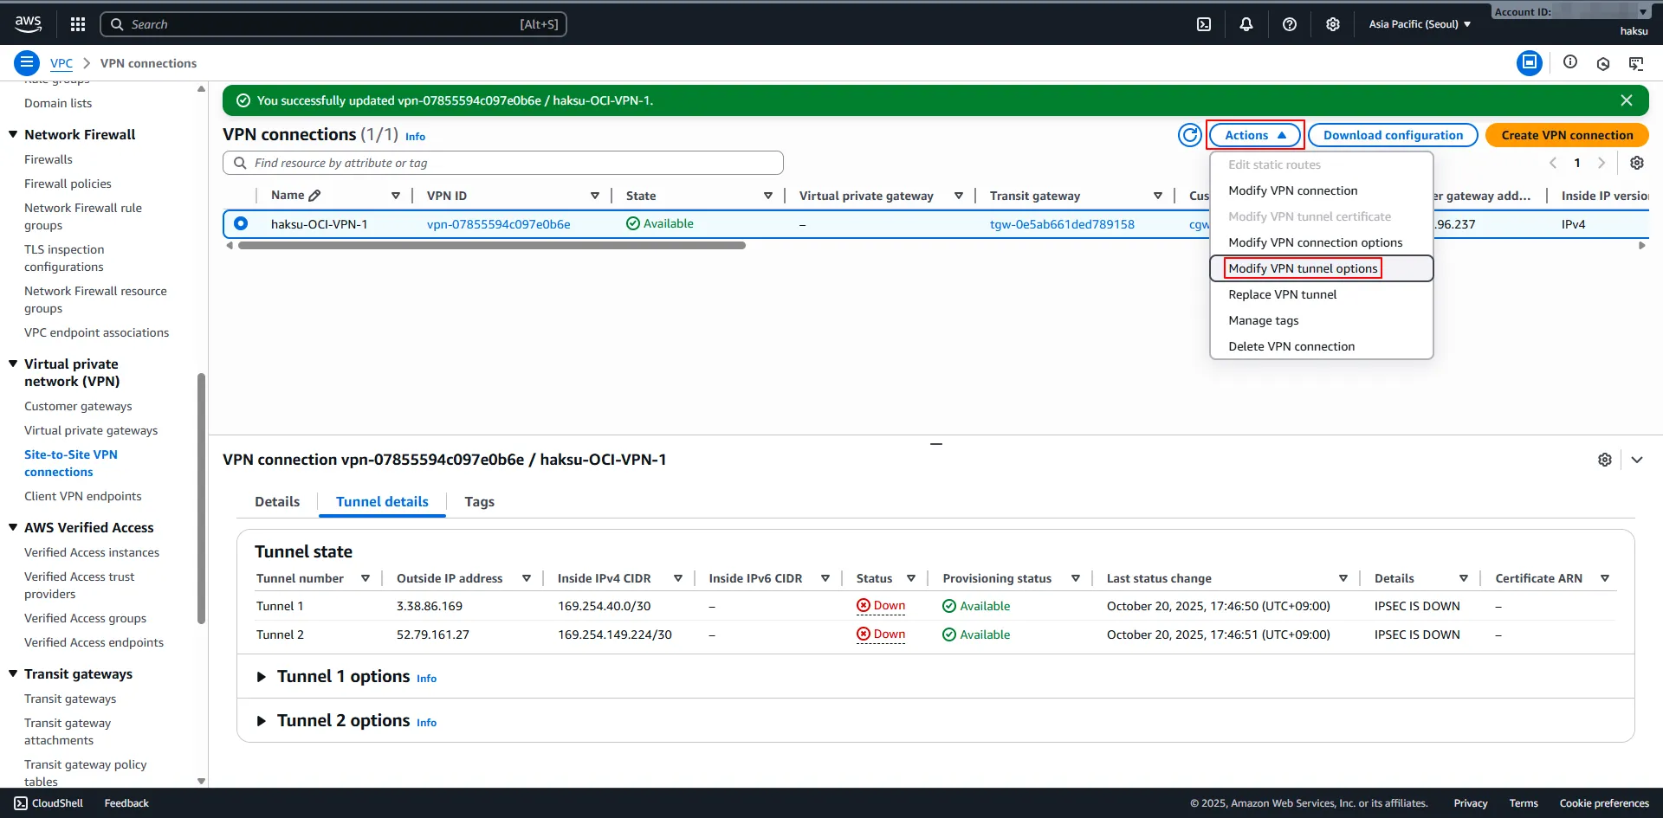This screenshot has width=1663, height=818.
Task: Launch CloudShell from the top bar icon
Action: click(x=1204, y=24)
